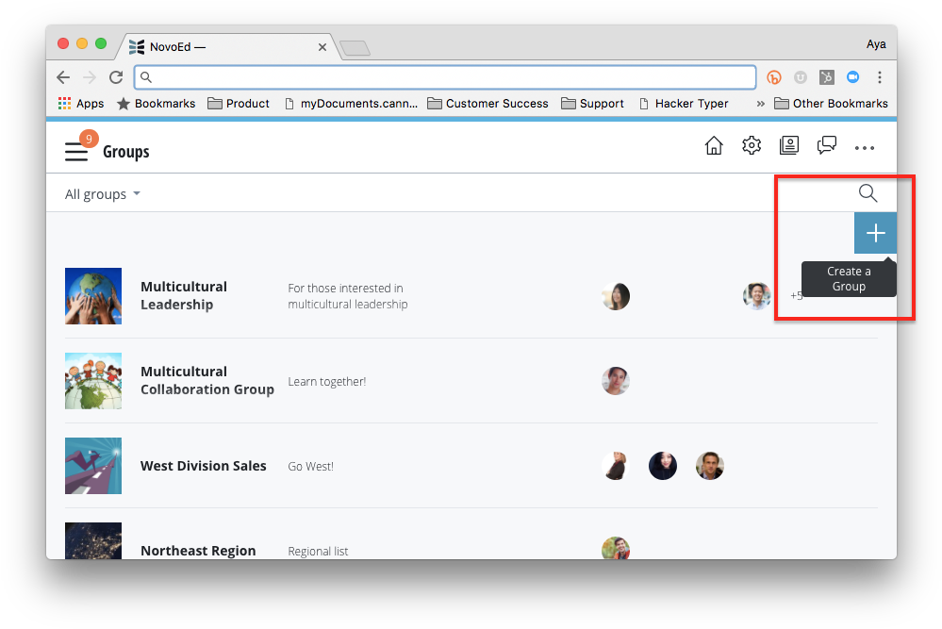Open the Hacker Typer bookmark

684,104
